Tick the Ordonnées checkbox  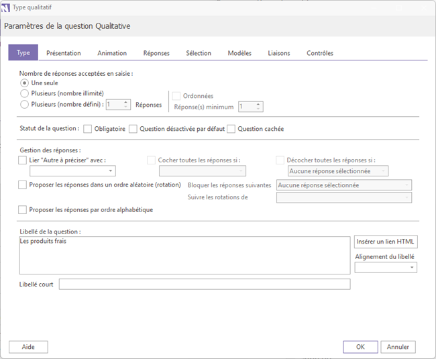pos(176,96)
